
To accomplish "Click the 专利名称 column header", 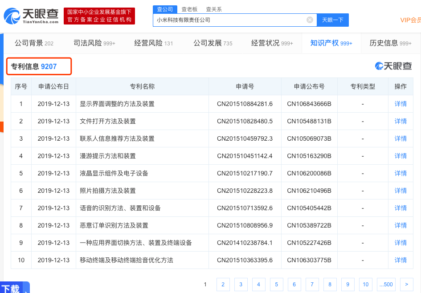I will (142, 86).
